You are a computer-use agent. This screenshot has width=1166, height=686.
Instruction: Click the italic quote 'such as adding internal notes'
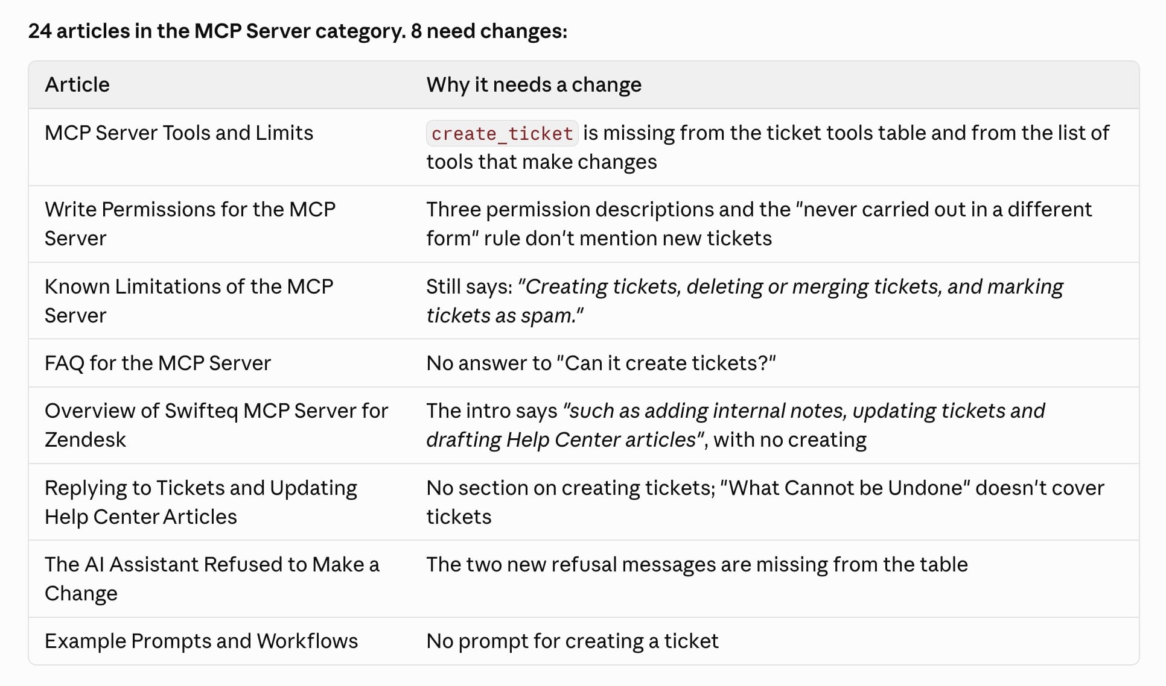(735, 425)
